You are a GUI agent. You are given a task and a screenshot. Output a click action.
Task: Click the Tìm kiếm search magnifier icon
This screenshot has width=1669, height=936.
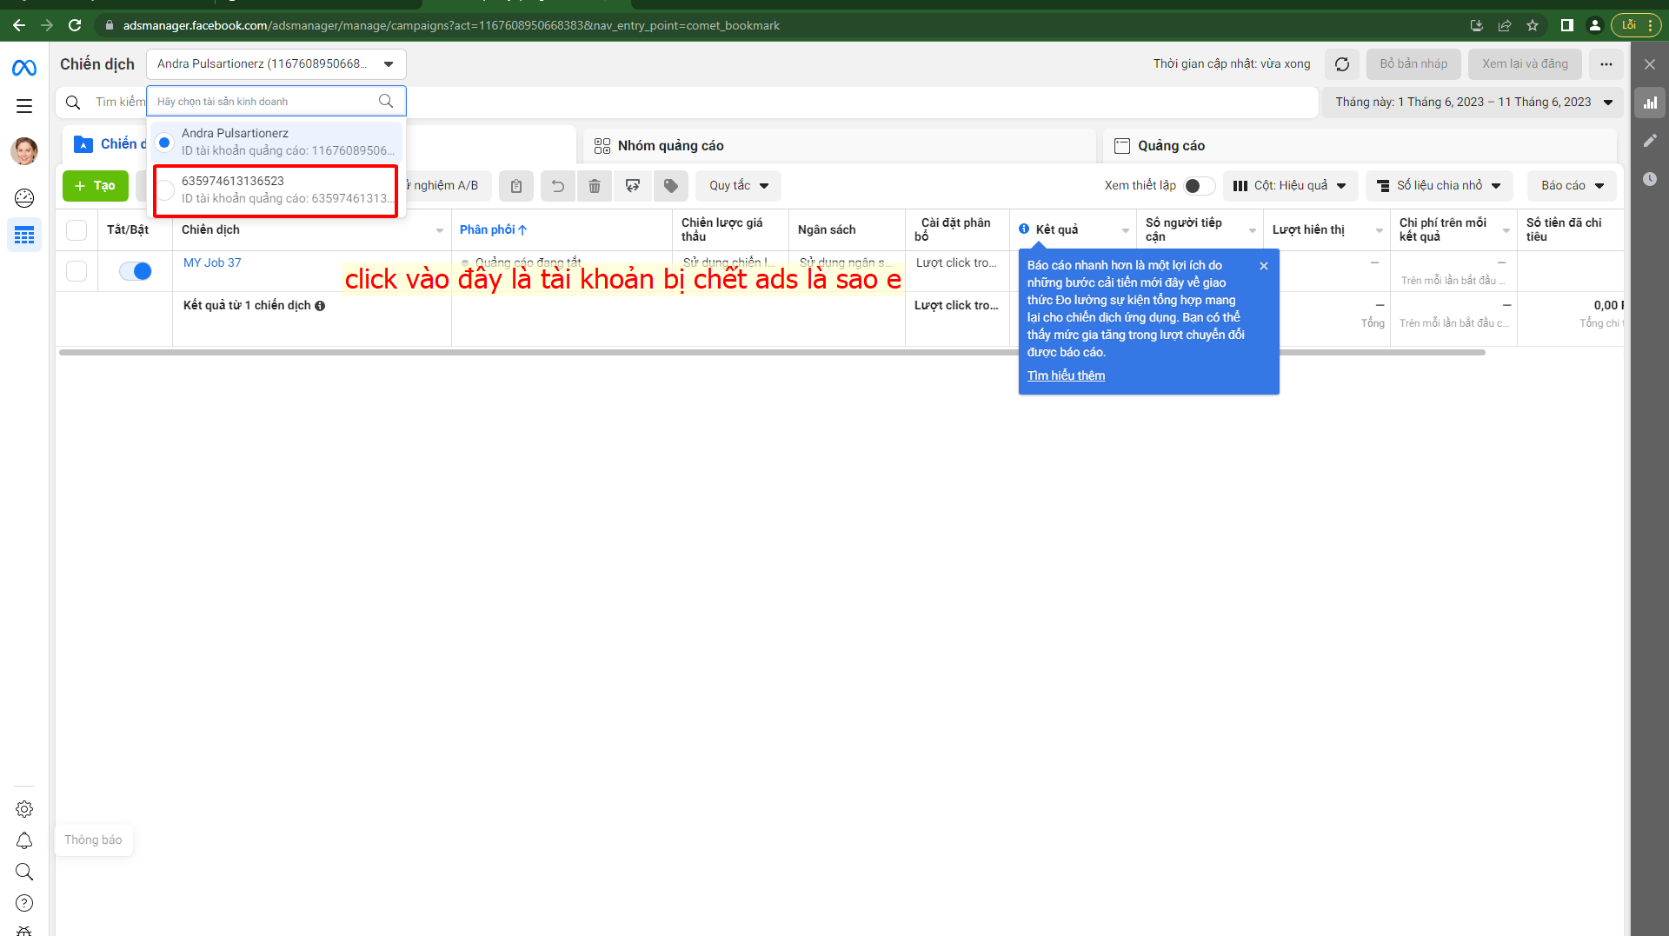73,103
